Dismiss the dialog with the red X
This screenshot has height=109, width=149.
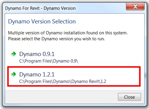[x=135, y=7]
